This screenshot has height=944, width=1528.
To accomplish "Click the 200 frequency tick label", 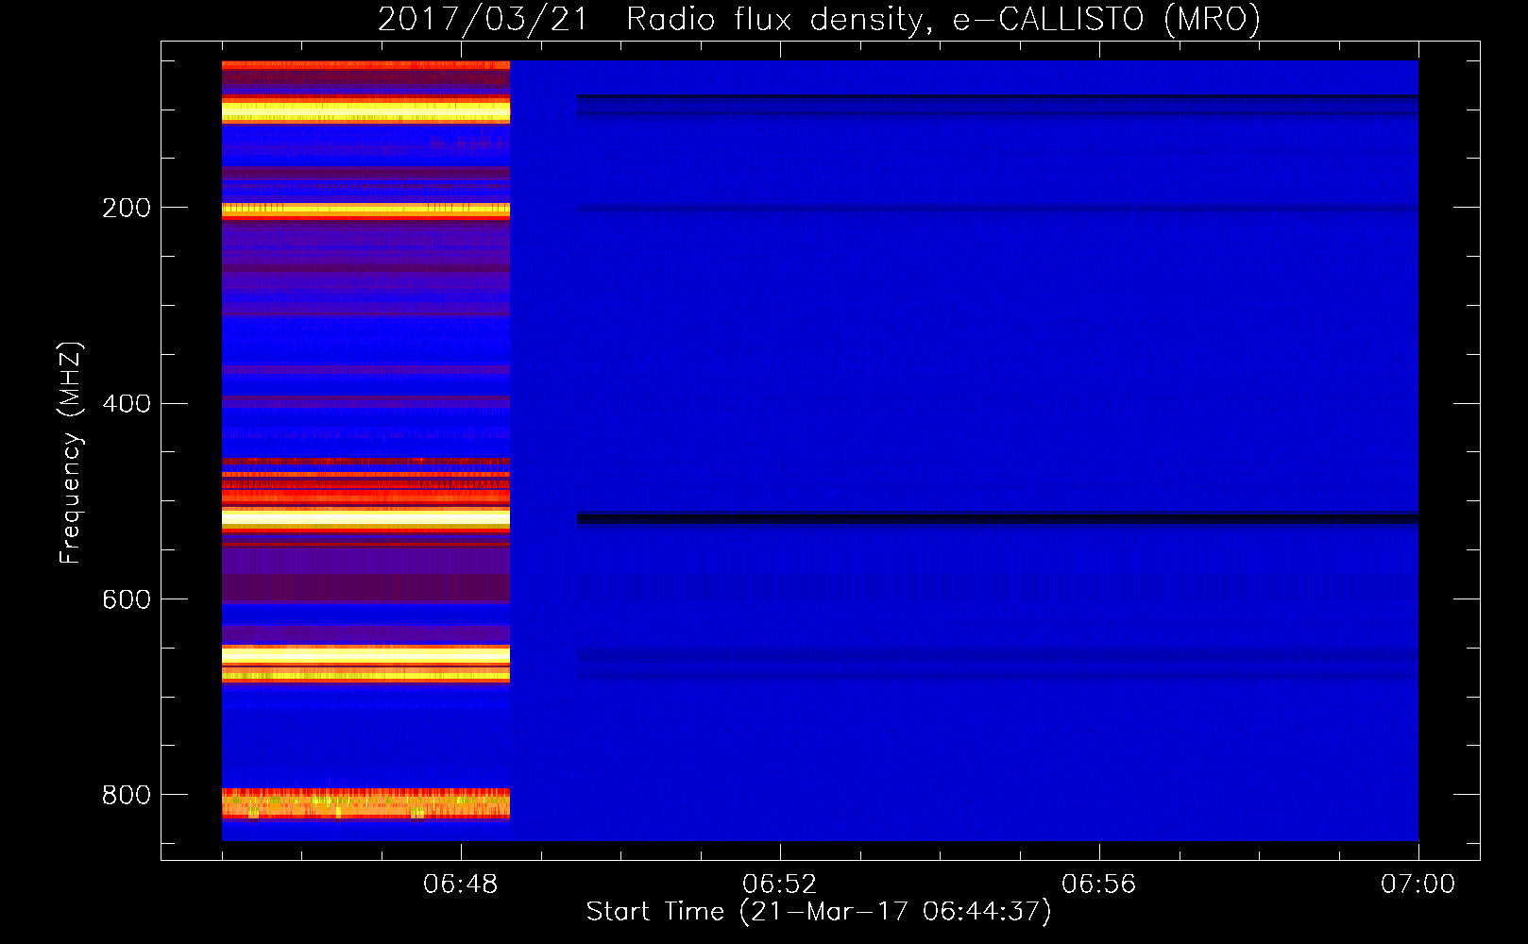I will (127, 208).
